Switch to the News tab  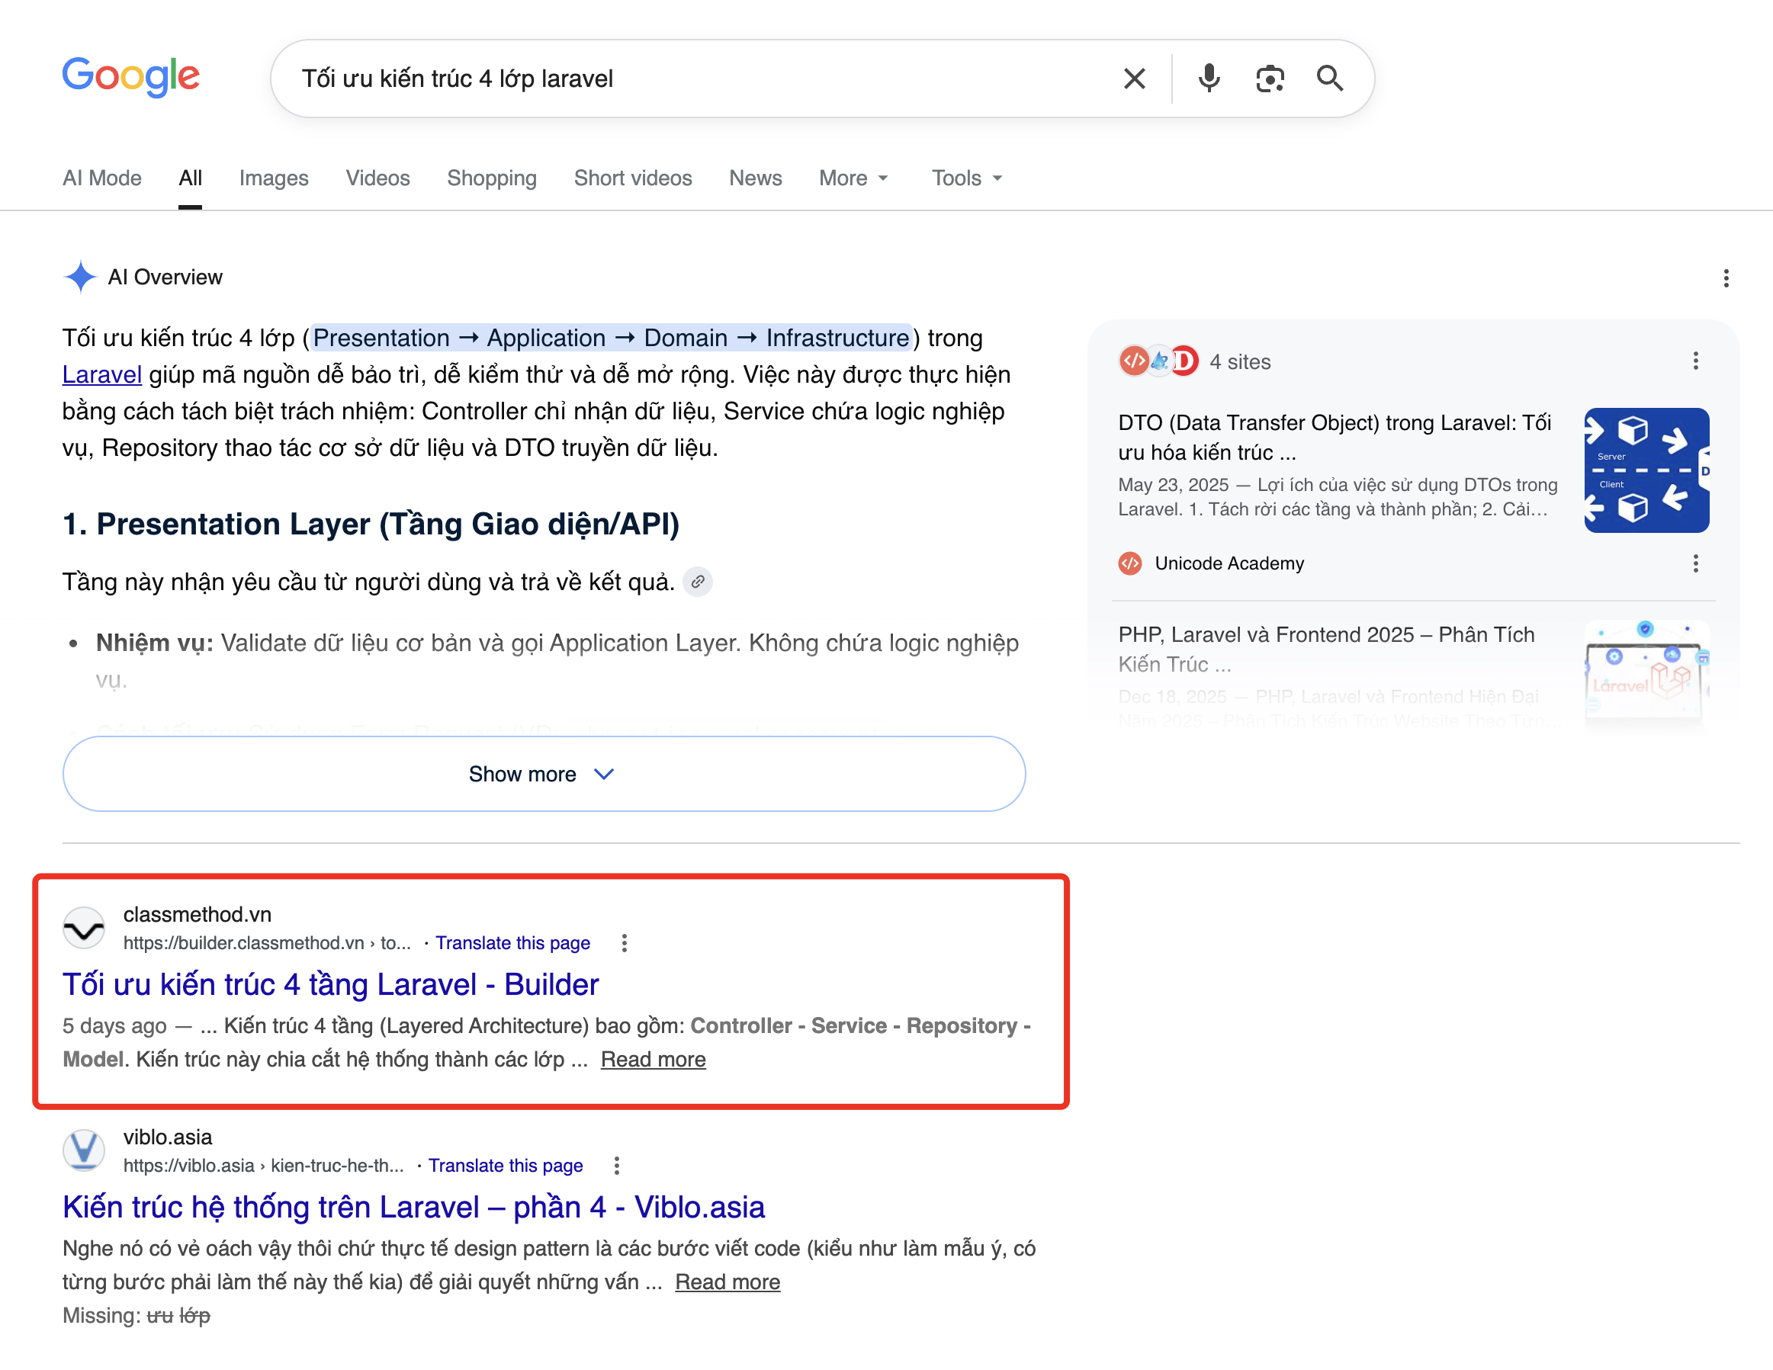(x=756, y=178)
